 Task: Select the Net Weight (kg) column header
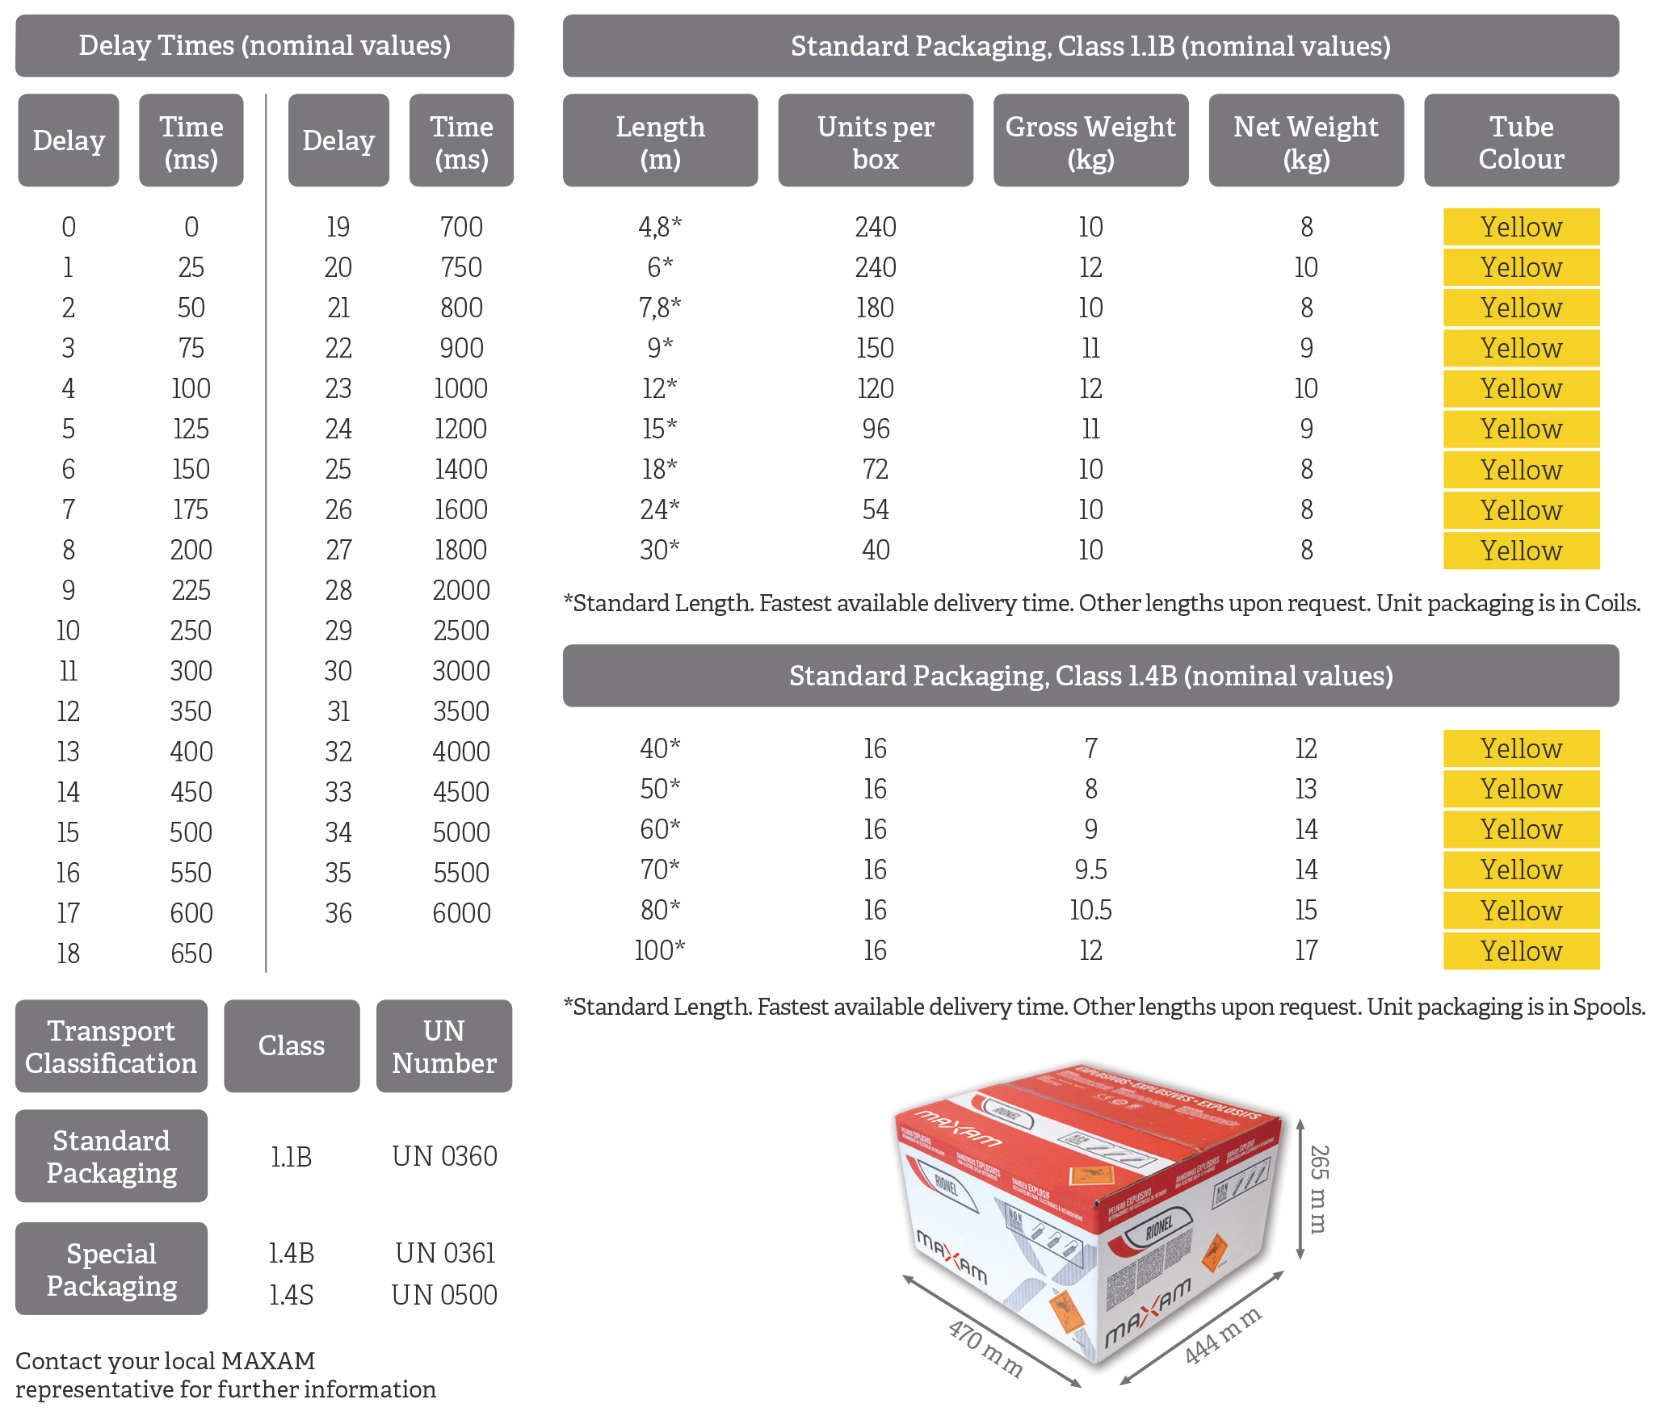pos(1305,141)
